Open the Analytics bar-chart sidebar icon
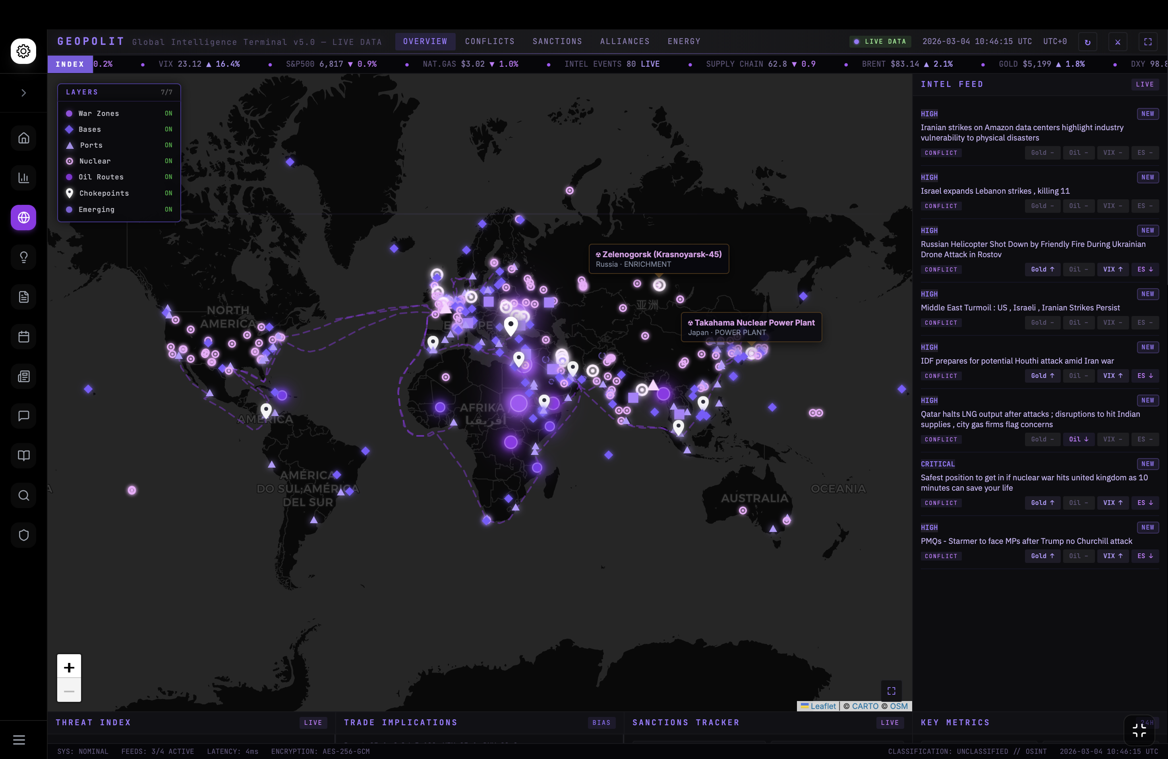The image size is (1168, 759). pyautogui.click(x=23, y=177)
